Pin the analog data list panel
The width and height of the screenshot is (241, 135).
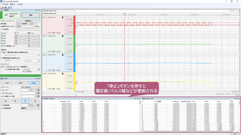[x=138, y=99]
